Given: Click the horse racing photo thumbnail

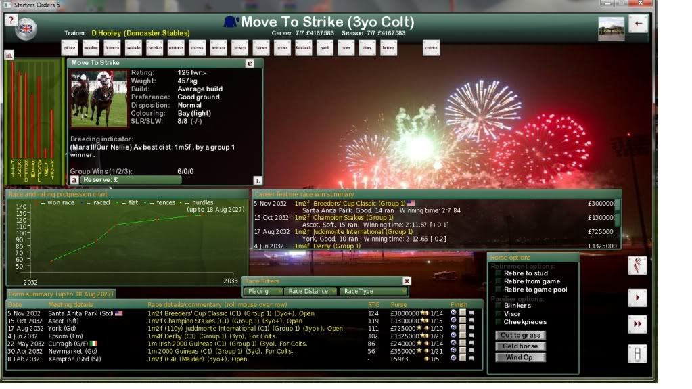Looking at the screenshot, I should point(99,99).
